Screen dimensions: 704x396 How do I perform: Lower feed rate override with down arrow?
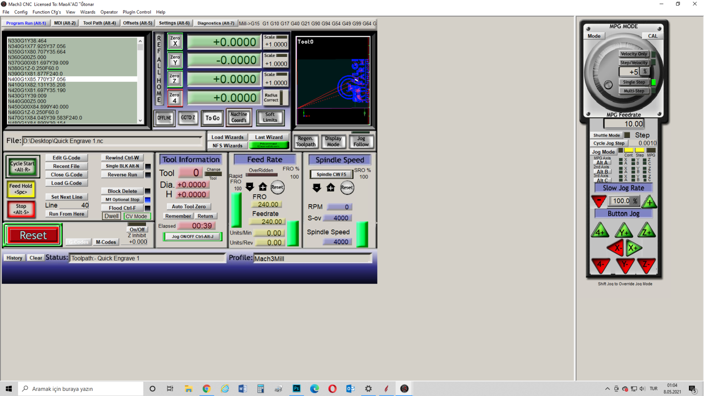[250, 187]
